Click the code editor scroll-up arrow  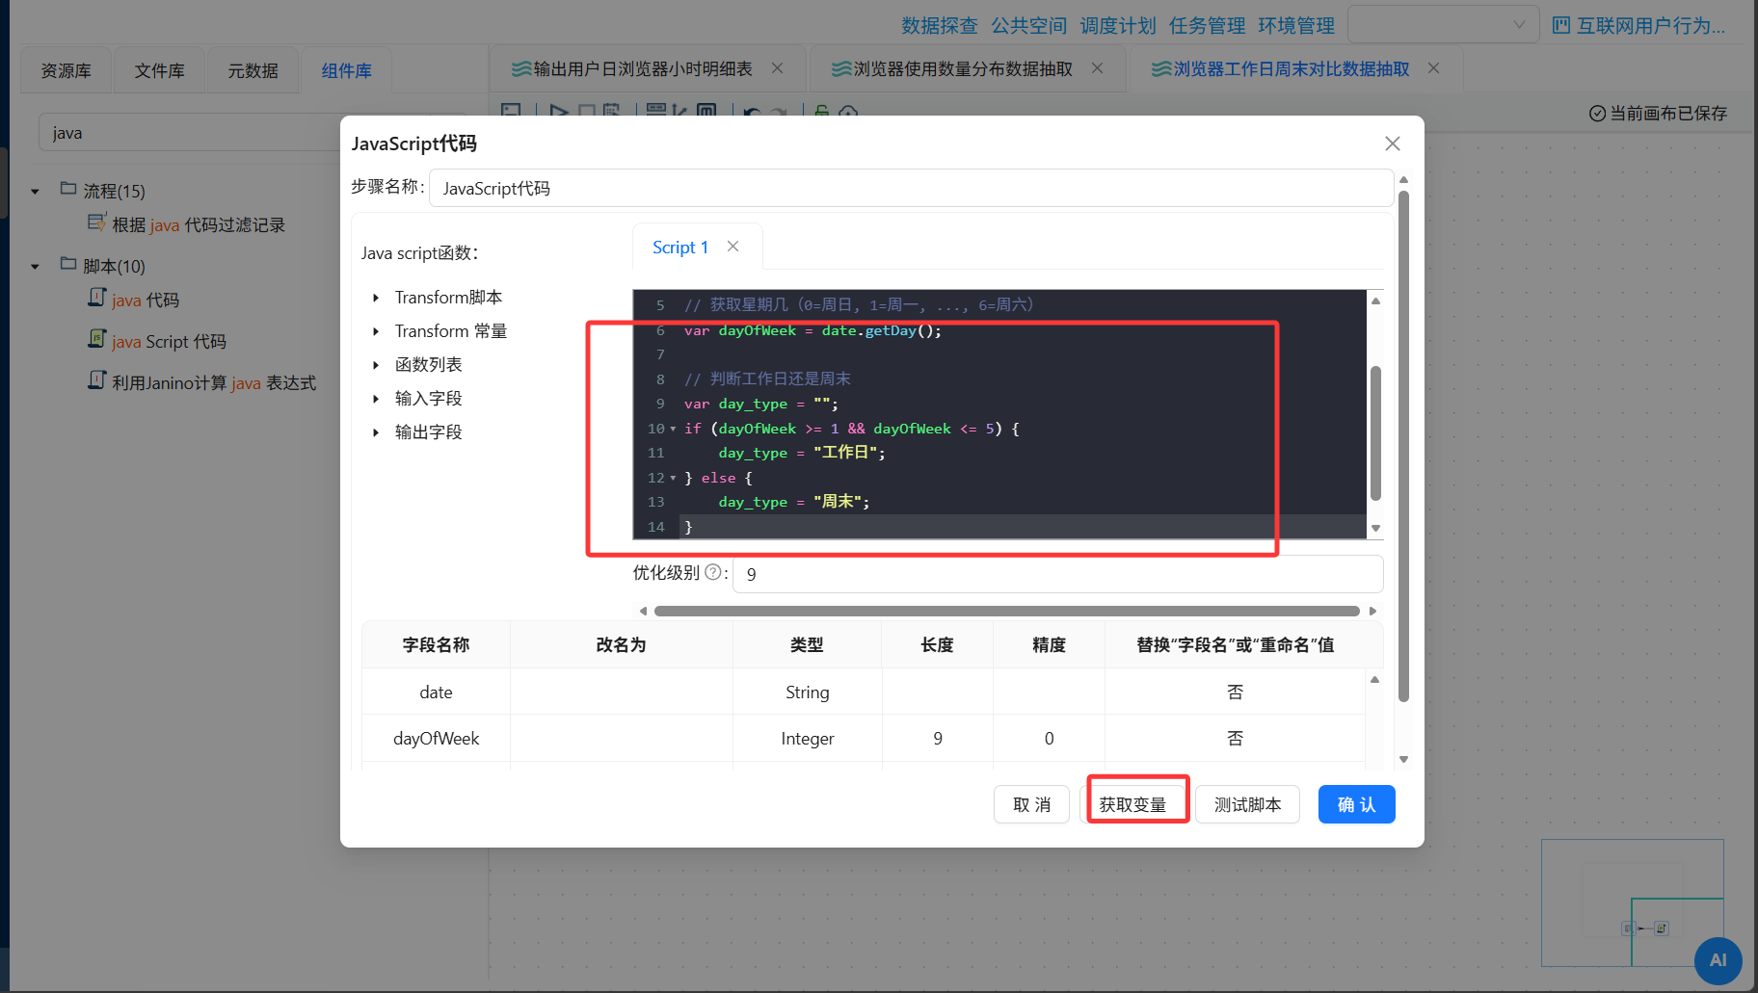pyautogui.click(x=1375, y=301)
